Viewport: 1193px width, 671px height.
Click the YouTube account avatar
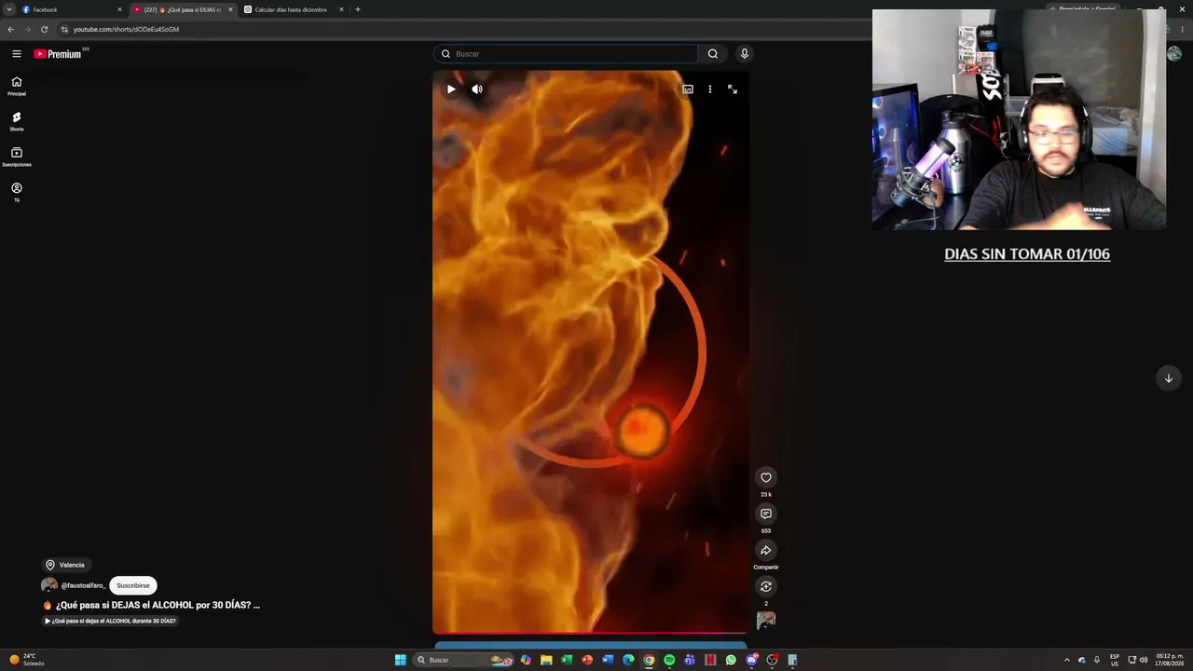[x=1174, y=54]
